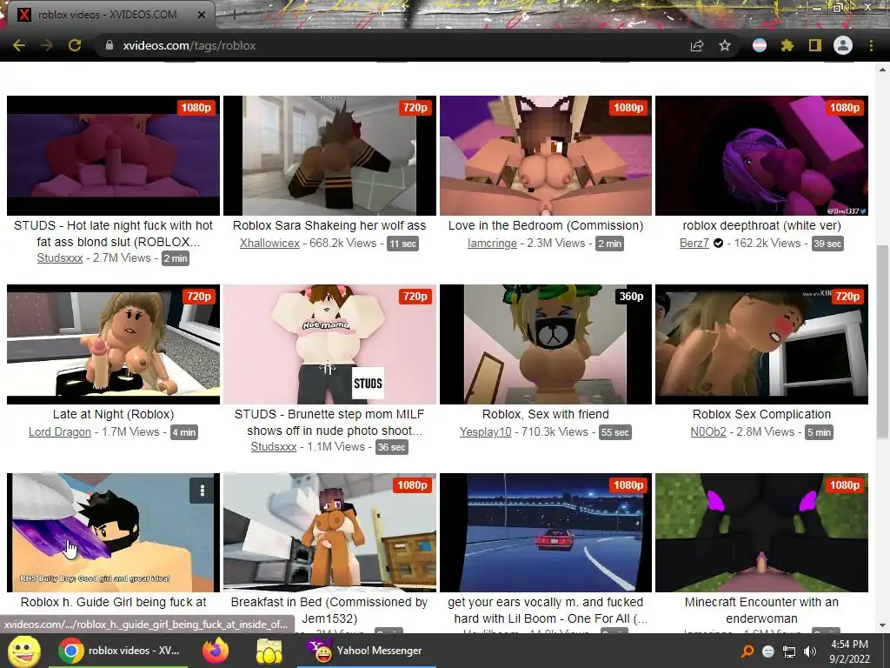
Task: Click the verified badge next to Berz7
Action: click(718, 244)
